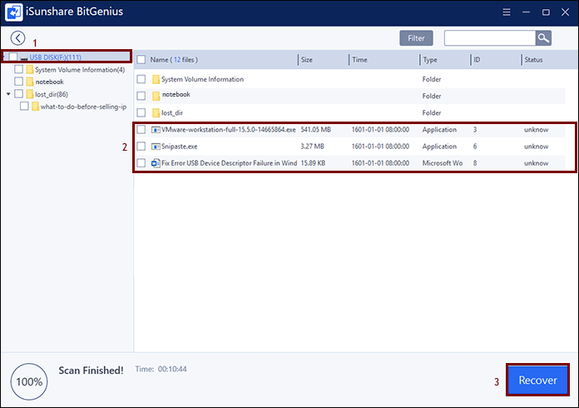Check the Fix Error USB Device file checkbox
This screenshot has height=408, width=579.
tap(141, 162)
